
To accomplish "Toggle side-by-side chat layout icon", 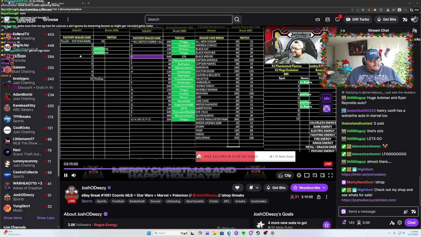I will (x=323, y=175).
